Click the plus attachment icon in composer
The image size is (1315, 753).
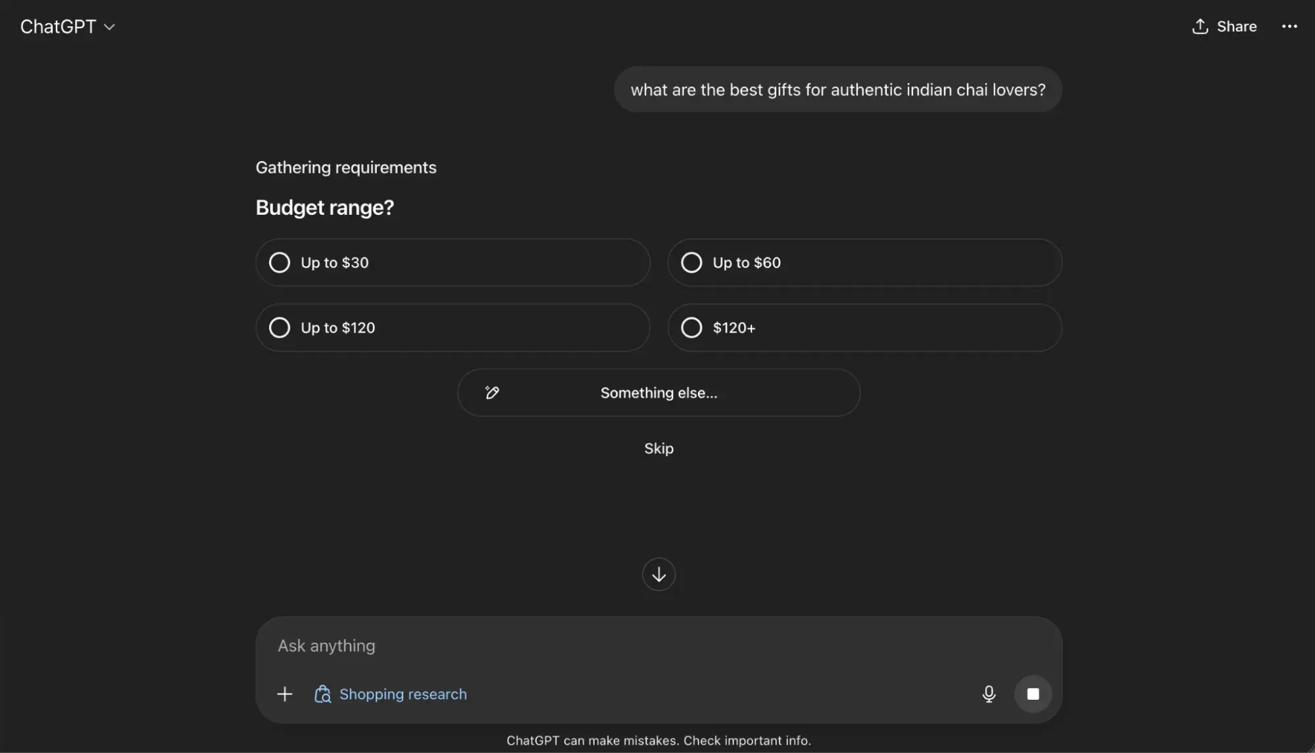(284, 694)
